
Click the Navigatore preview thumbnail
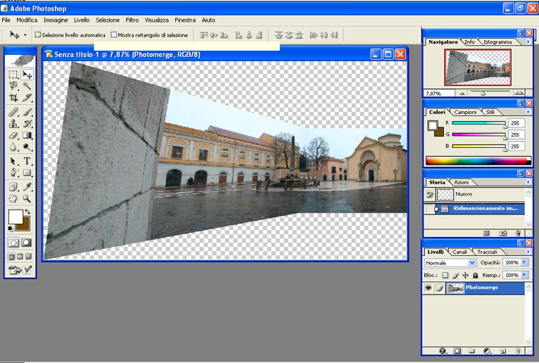pos(477,68)
